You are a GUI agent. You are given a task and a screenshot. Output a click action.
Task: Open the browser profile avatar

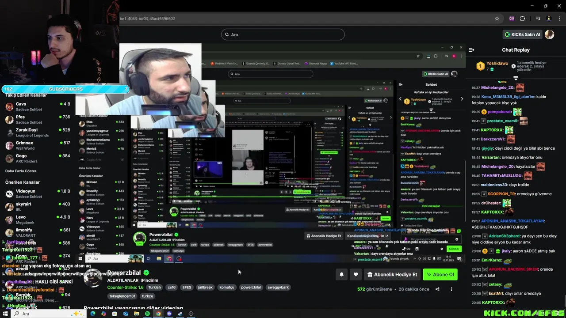[x=549, y=19]
